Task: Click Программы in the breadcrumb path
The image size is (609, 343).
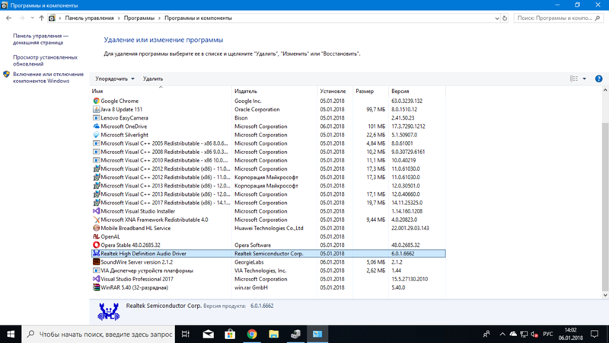Action: pyautogui.click(x=139, y=18)
